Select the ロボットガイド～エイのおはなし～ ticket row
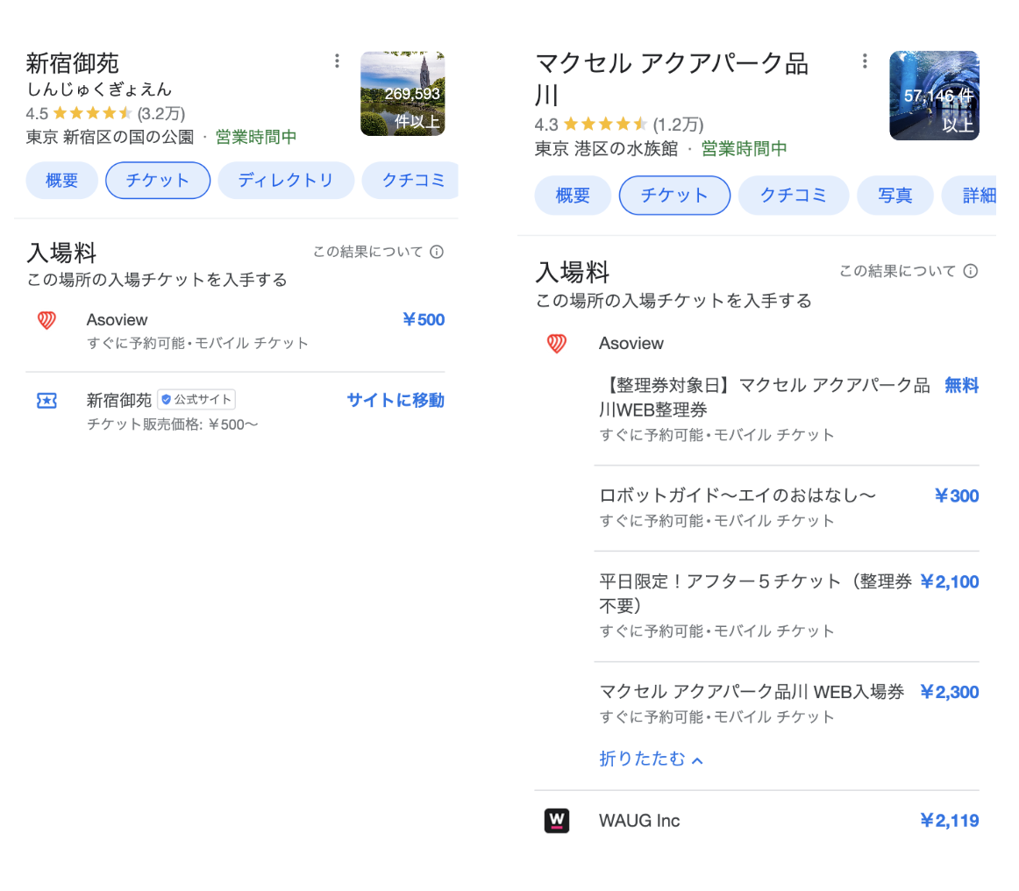Viewport: 1019px width, 891px height. [789, 508]
